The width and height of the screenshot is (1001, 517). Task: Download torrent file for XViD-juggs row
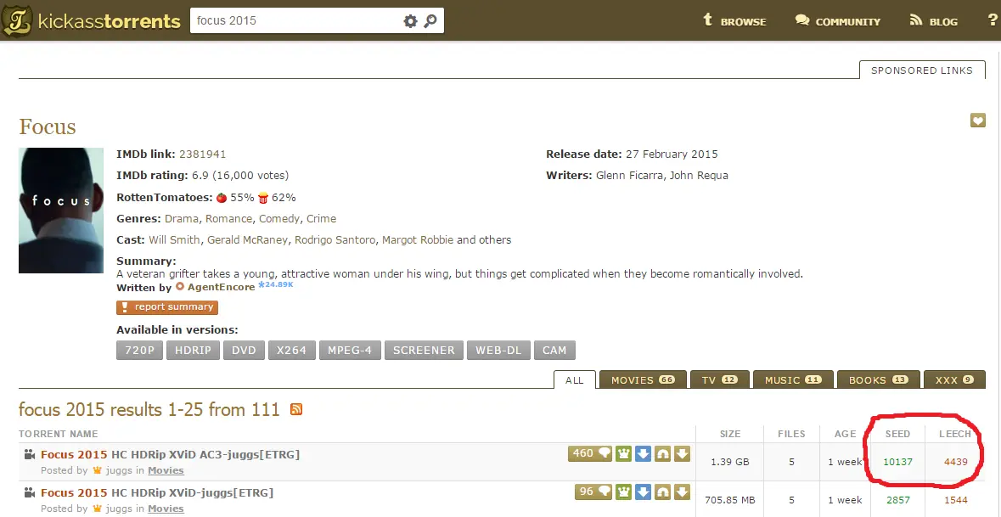[683, 492]
